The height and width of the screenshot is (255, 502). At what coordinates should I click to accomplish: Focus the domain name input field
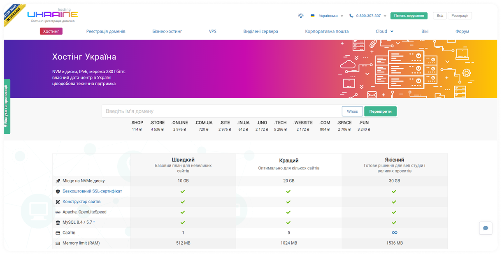221,111
